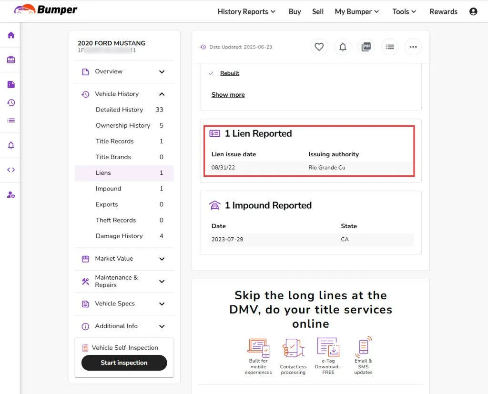Open the History Reports dropdown menu

(x=246, y=11)
